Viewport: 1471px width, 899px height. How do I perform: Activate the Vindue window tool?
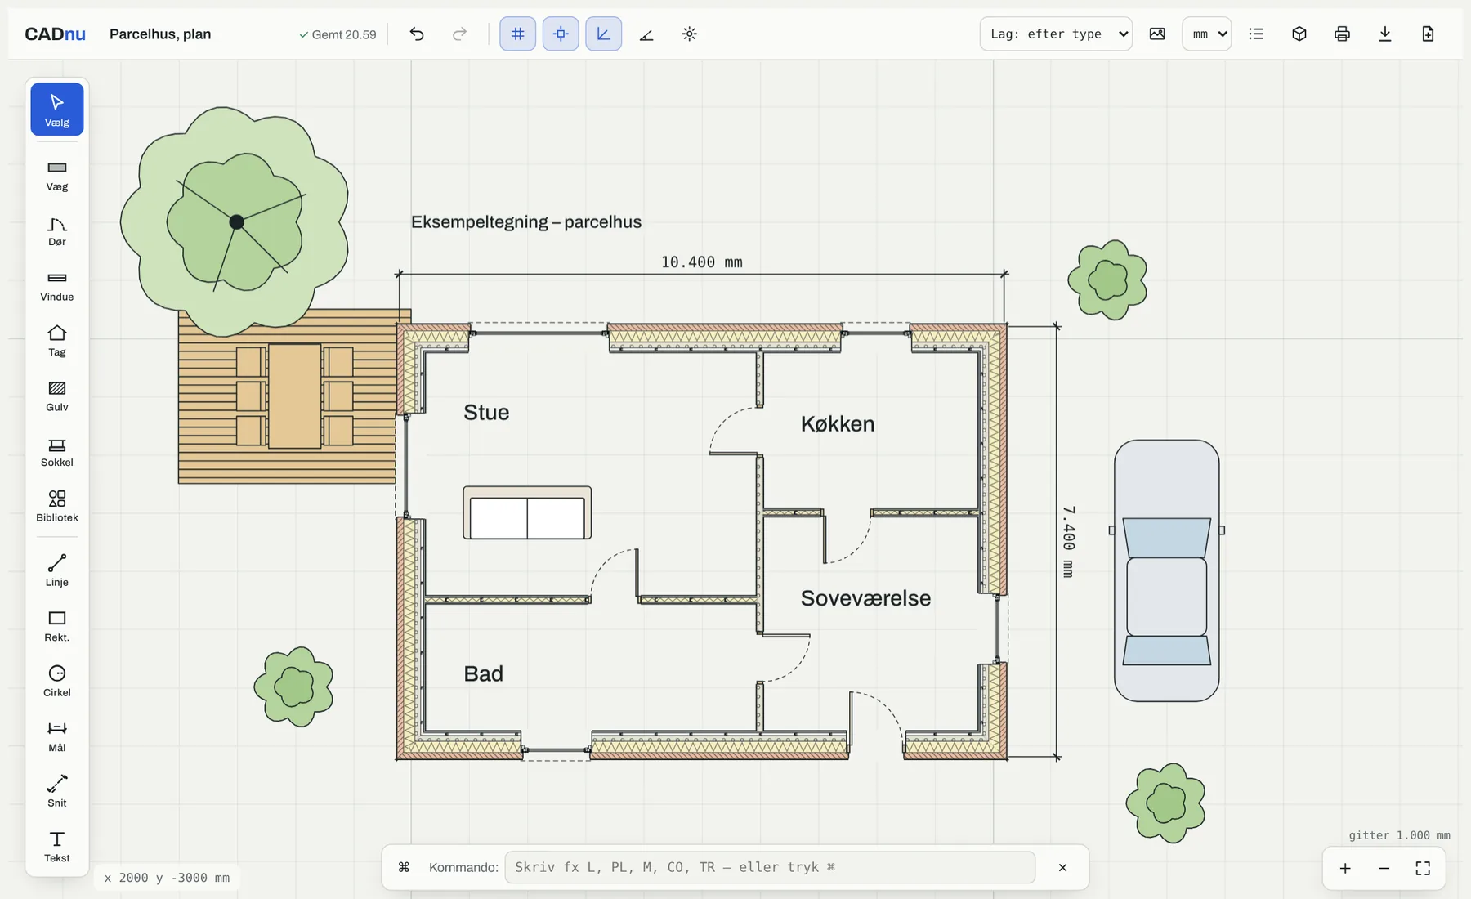[57, 286]
